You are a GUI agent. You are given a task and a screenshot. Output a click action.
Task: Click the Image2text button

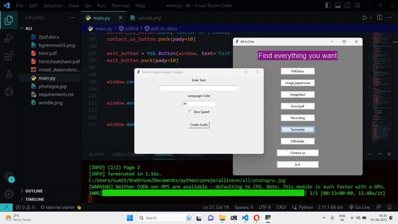point(297,95)
